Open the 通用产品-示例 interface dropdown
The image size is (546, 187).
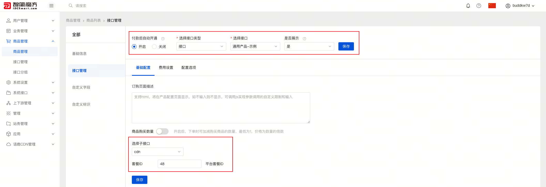(255, 46)
